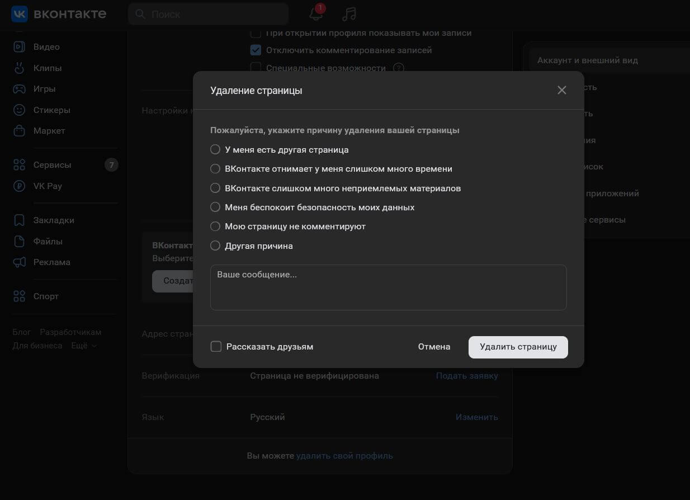This screenshot has width=690, height=500.
Task: Click the Сервисы badge showing 7
Action: tap(111, 165)
